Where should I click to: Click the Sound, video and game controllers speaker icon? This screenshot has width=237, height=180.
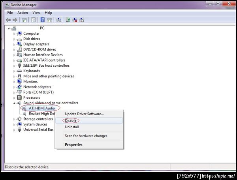(19, 103)
